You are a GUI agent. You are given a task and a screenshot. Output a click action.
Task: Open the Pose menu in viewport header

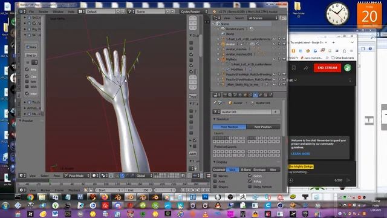57,176
